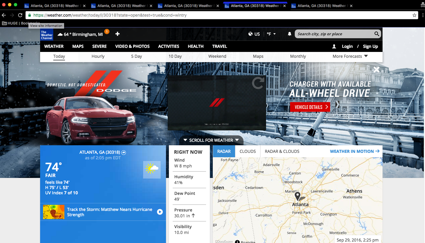Select the Hourly forecast tab
425x243 pixels.
pos(98,56)
